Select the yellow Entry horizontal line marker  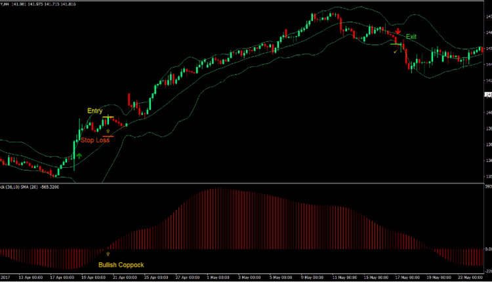[x=108, y=117]
